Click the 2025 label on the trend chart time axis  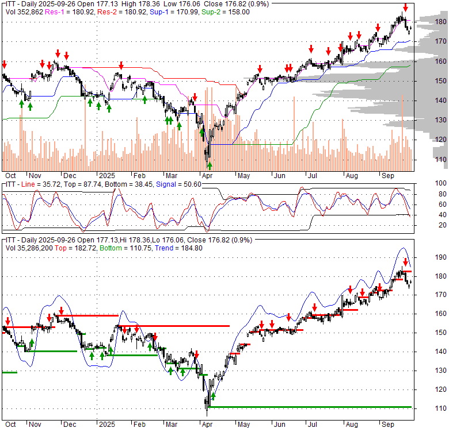107,425
